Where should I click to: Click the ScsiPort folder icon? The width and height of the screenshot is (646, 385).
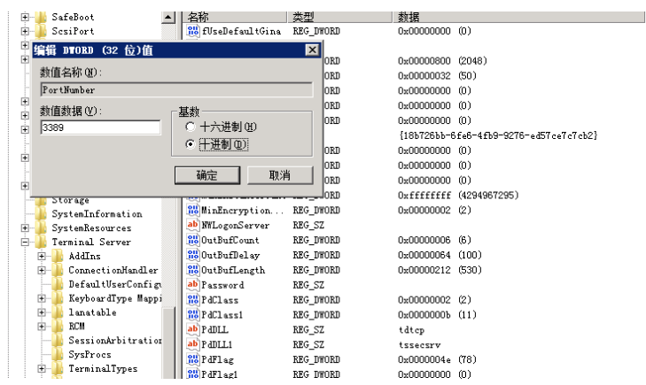41,31
